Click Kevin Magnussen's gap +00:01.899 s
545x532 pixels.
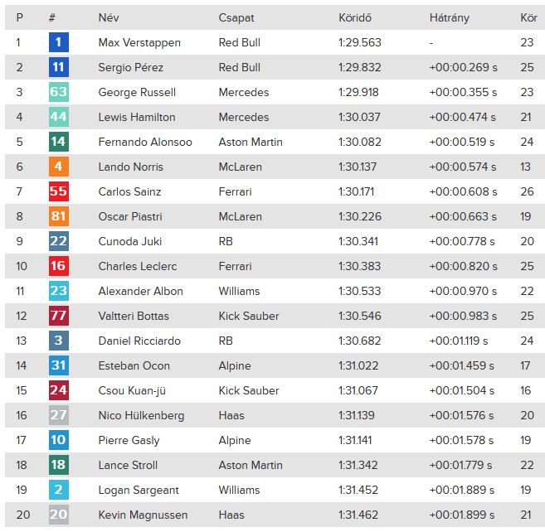tap(462, 515)
